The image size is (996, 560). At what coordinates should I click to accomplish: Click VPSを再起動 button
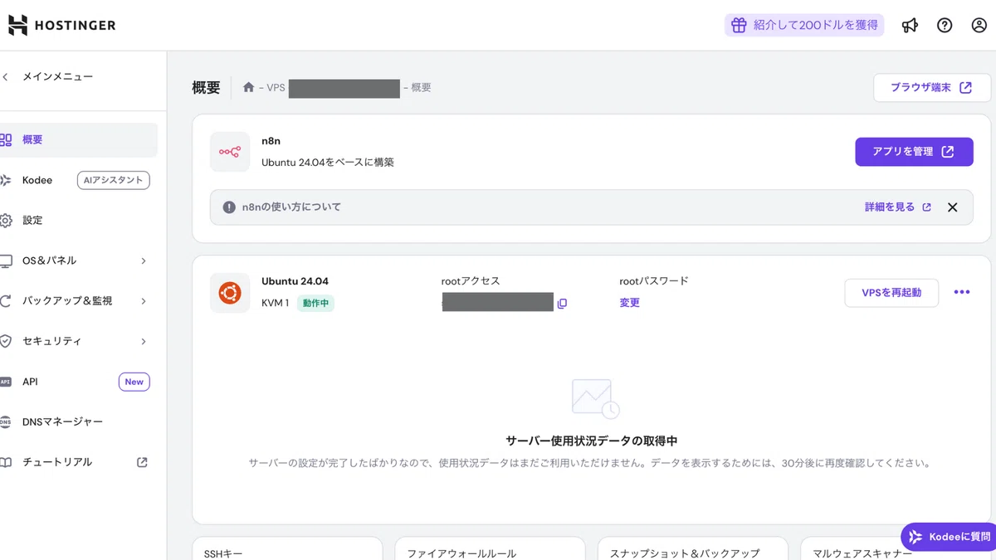click(891, 293)
